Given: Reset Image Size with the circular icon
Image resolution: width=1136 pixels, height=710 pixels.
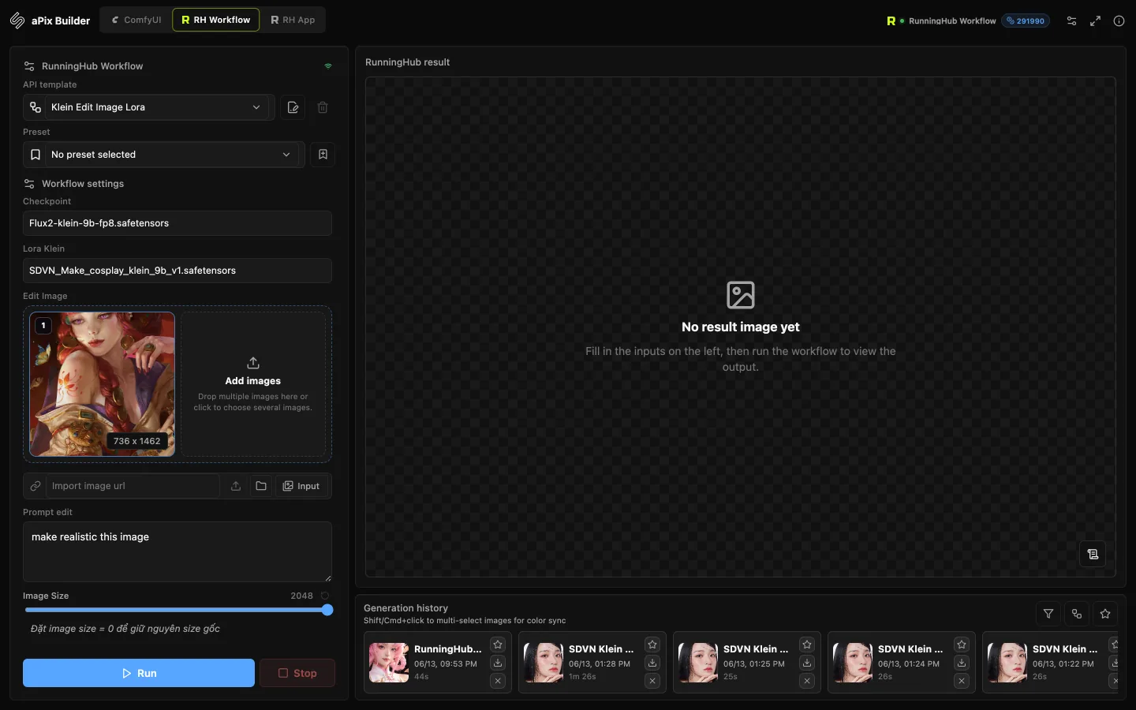Looking at the screenshot, I should pyautogui.click(x=325, y=596).
